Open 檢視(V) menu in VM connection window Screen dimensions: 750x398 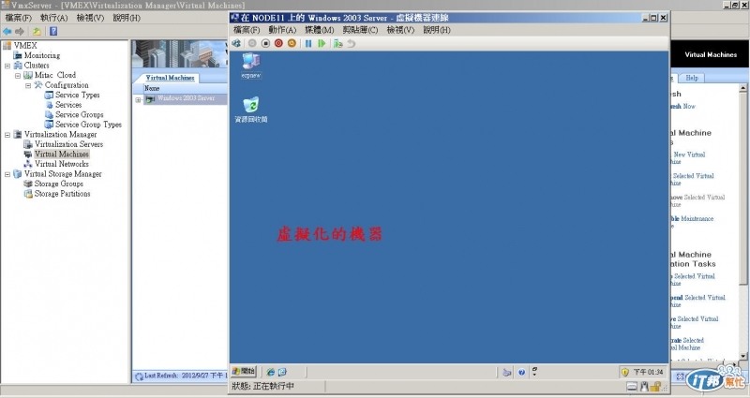pos(400,30)
